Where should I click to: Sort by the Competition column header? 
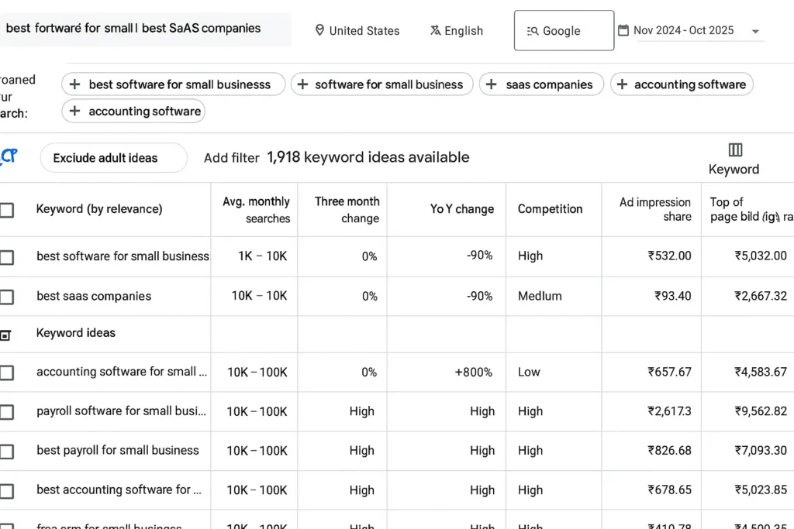coord(551,209)
